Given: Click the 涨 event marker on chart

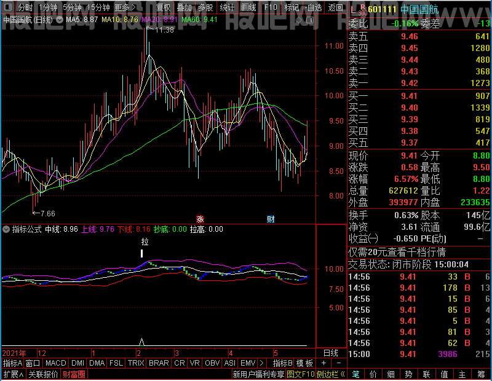Looking at the screenshot, I should [x=200, y=219].
